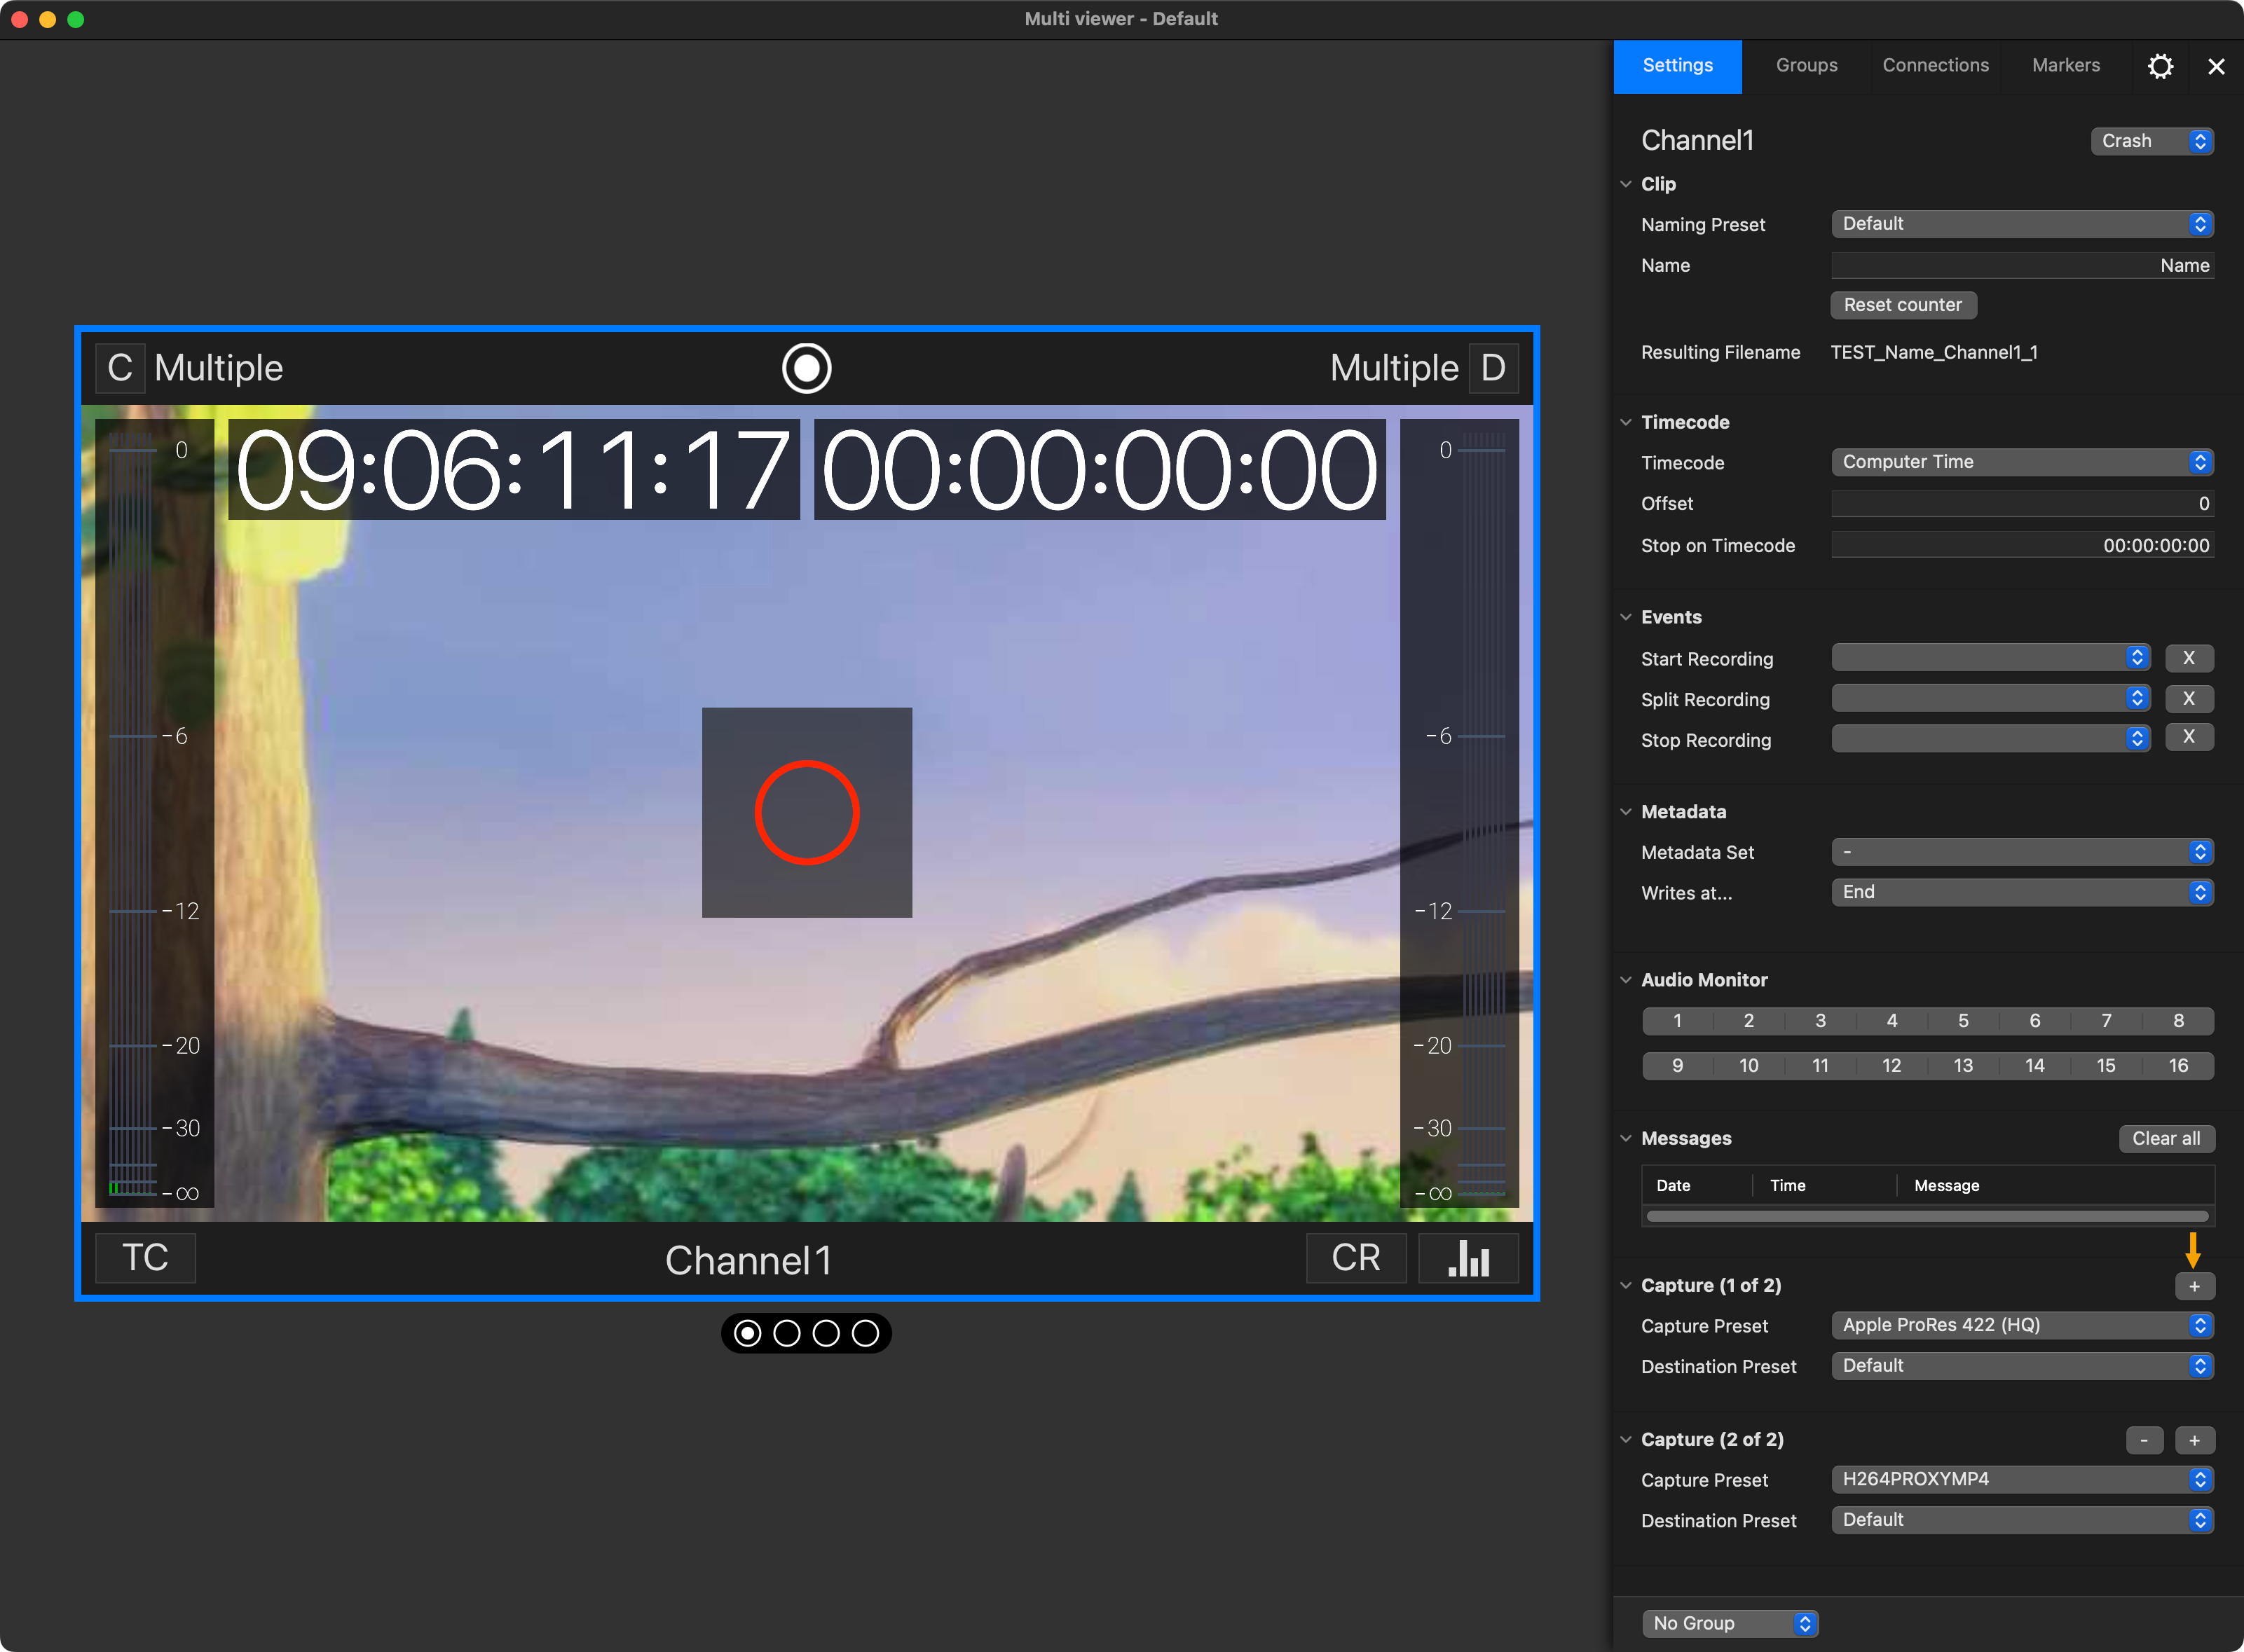Clear the Start Recording event with X

pyautogui.click(x=2189, y=658)
